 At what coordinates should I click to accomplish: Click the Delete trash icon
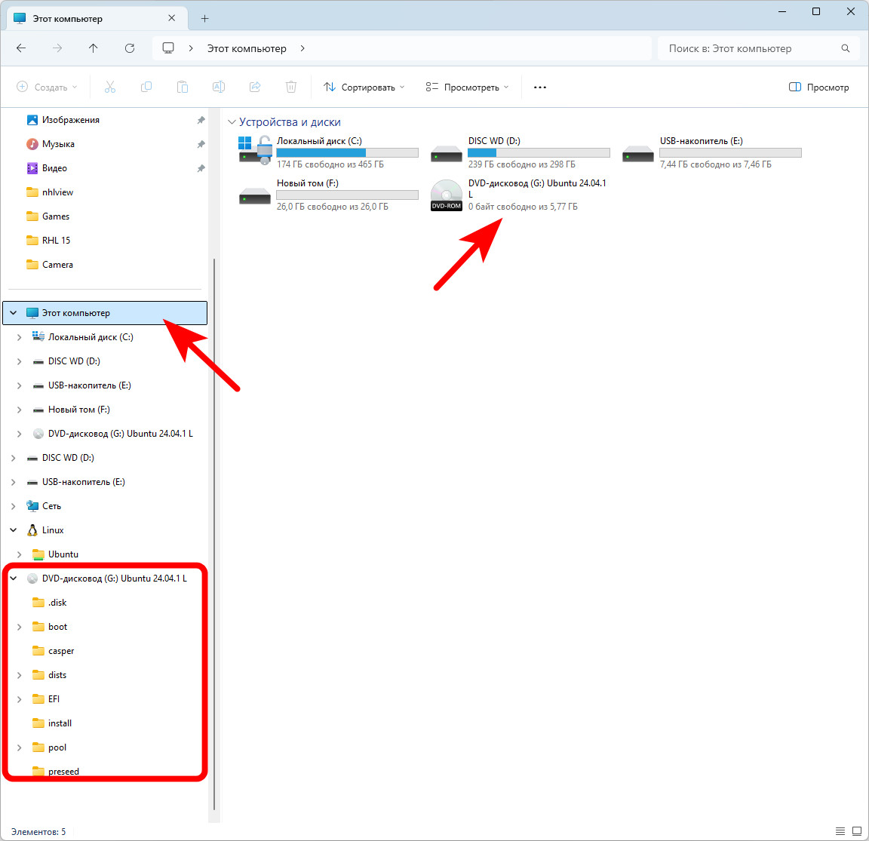coord(291,87)
